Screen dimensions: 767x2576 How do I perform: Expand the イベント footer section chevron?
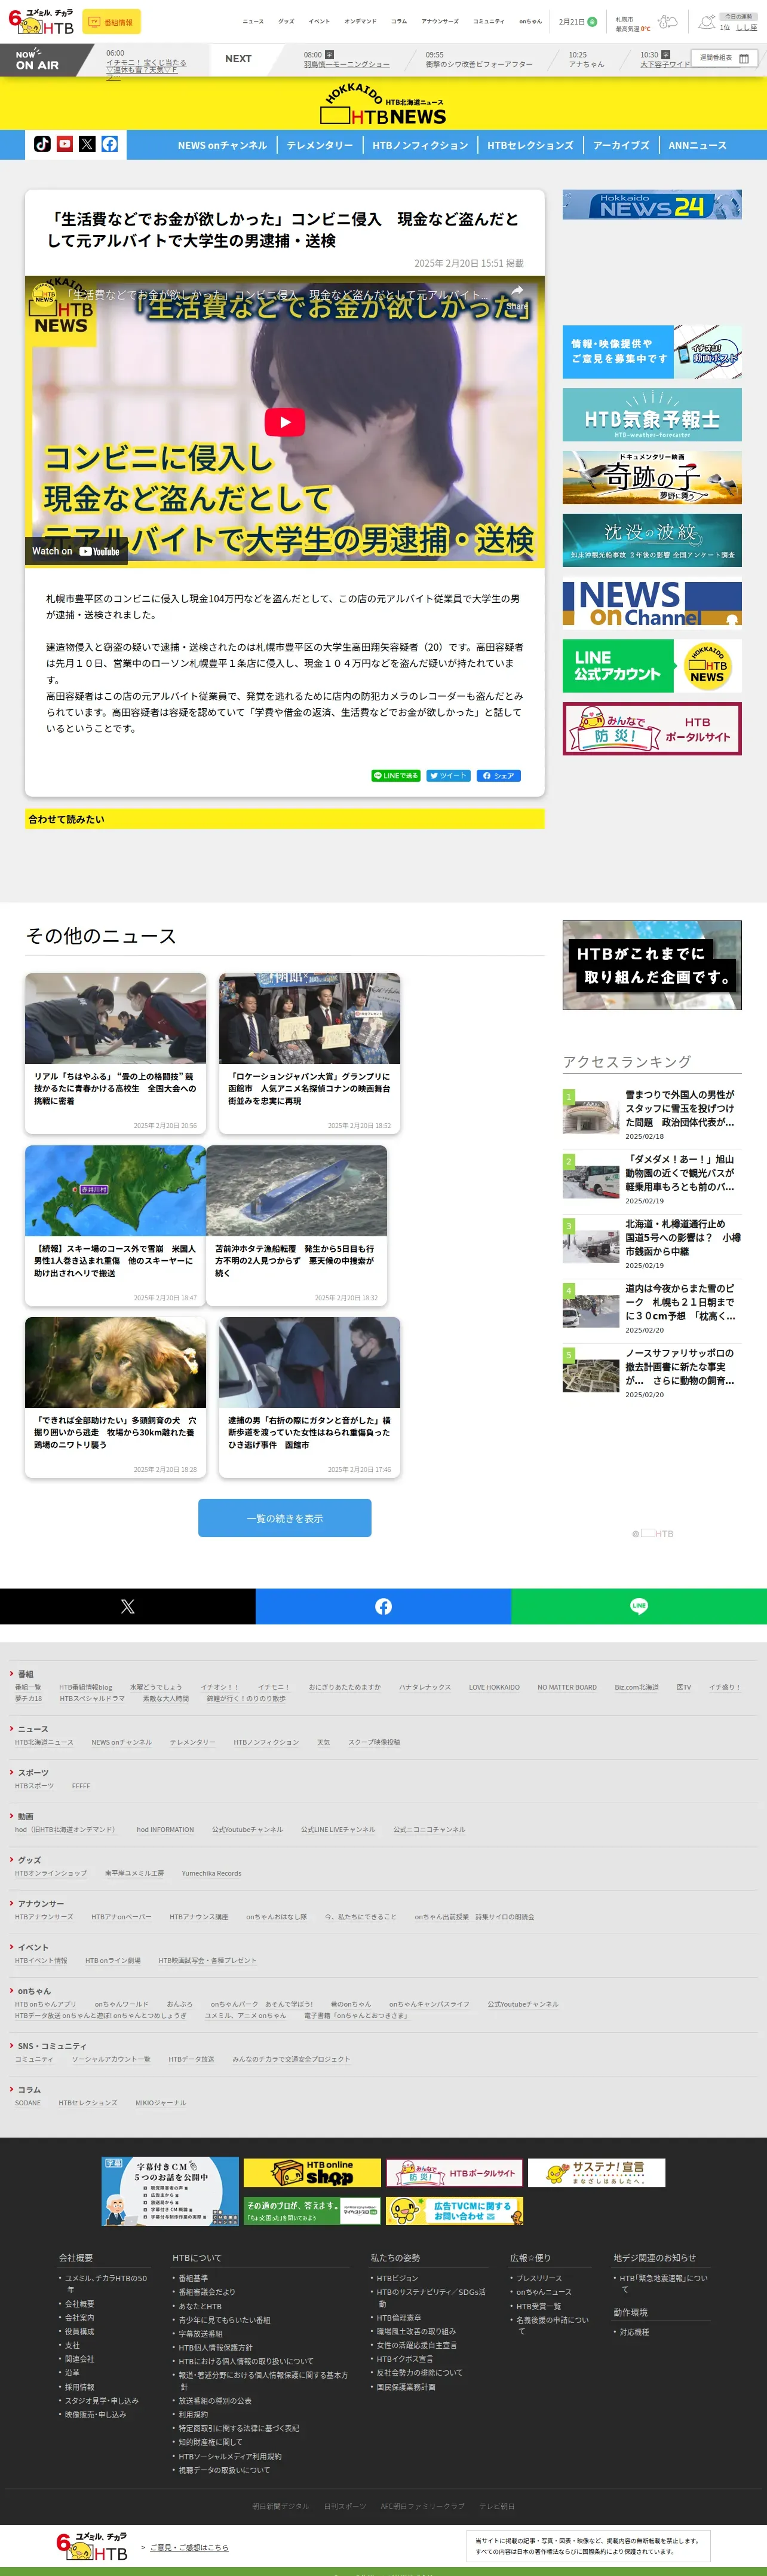tap(12, 1947)
